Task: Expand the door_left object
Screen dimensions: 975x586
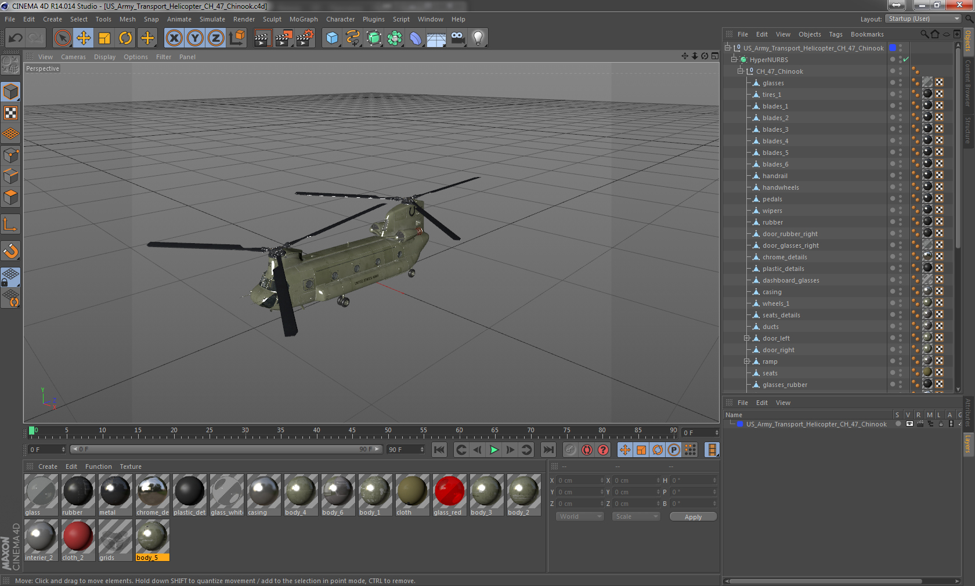Action: point(747,338)
